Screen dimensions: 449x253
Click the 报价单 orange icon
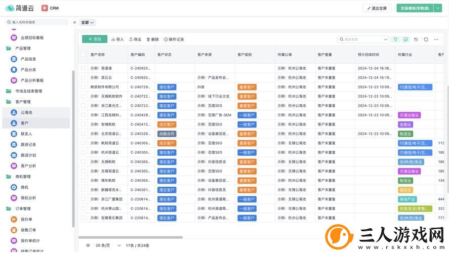(14, 219)
